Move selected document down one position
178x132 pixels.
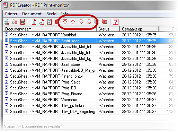point(81,22)
